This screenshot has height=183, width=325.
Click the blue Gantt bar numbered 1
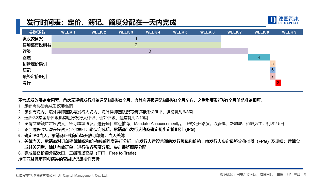coord(136,39)
